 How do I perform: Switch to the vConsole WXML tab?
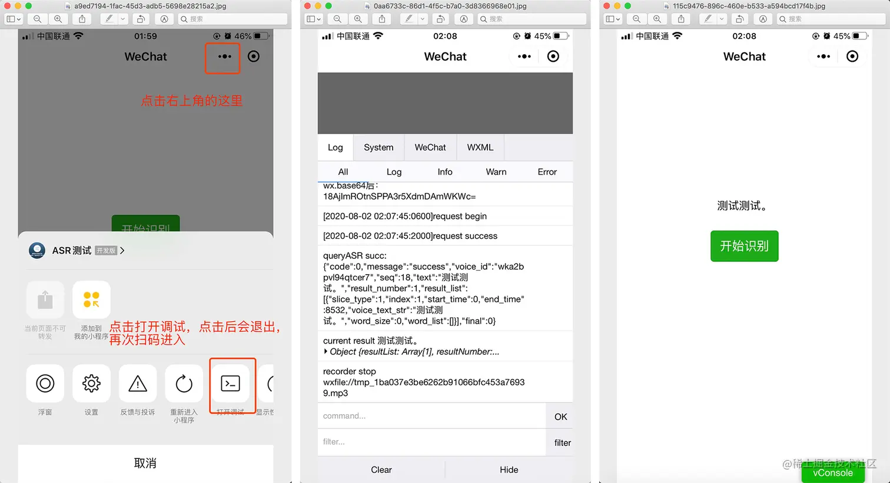[x=480, y=148]
